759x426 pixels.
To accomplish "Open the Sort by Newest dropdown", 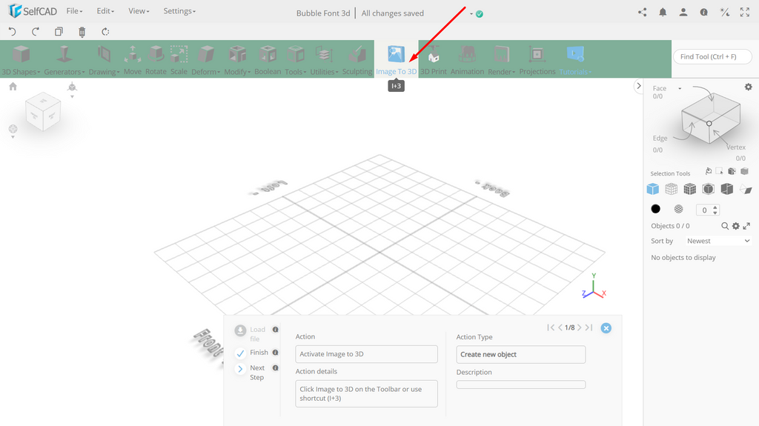I will point(717,241).
